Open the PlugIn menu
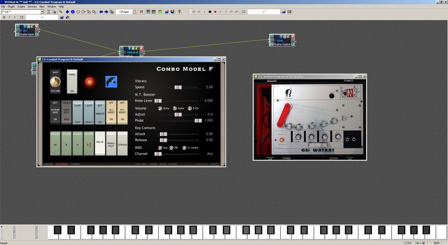The height and width of the screenshot is (245, 448). pos(11,6)
